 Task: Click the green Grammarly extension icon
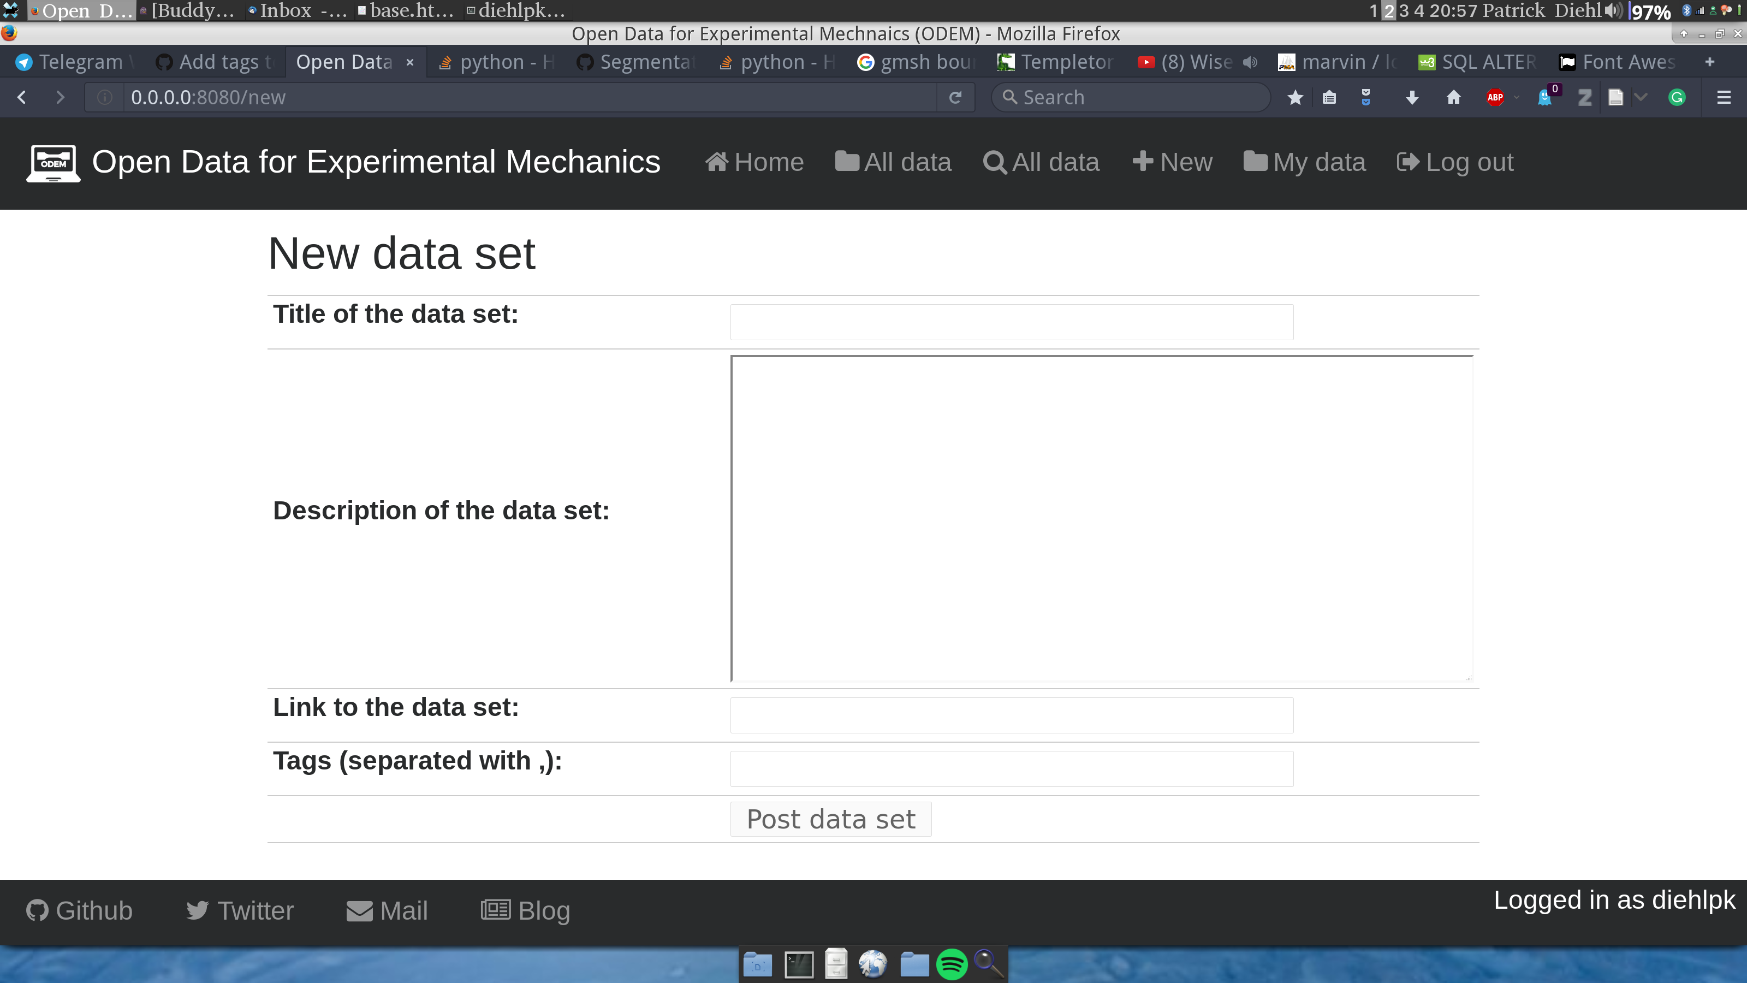(1677, 98)
